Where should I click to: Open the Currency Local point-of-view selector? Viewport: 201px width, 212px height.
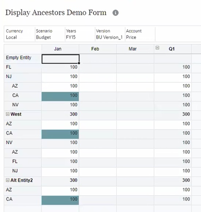tap(19, 34)
